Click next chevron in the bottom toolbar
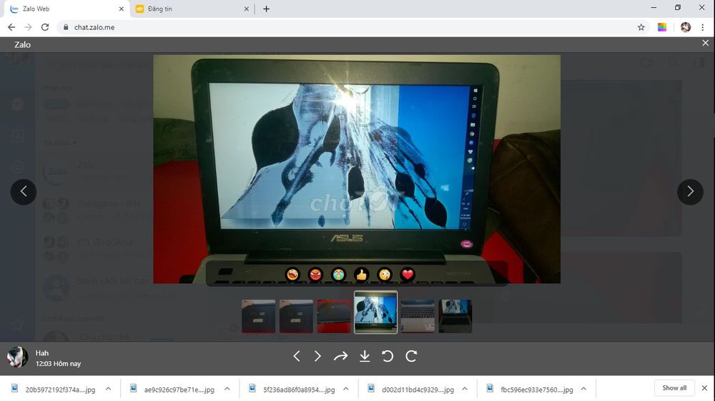This screenshot has height=401, width=715. point(318,356)
